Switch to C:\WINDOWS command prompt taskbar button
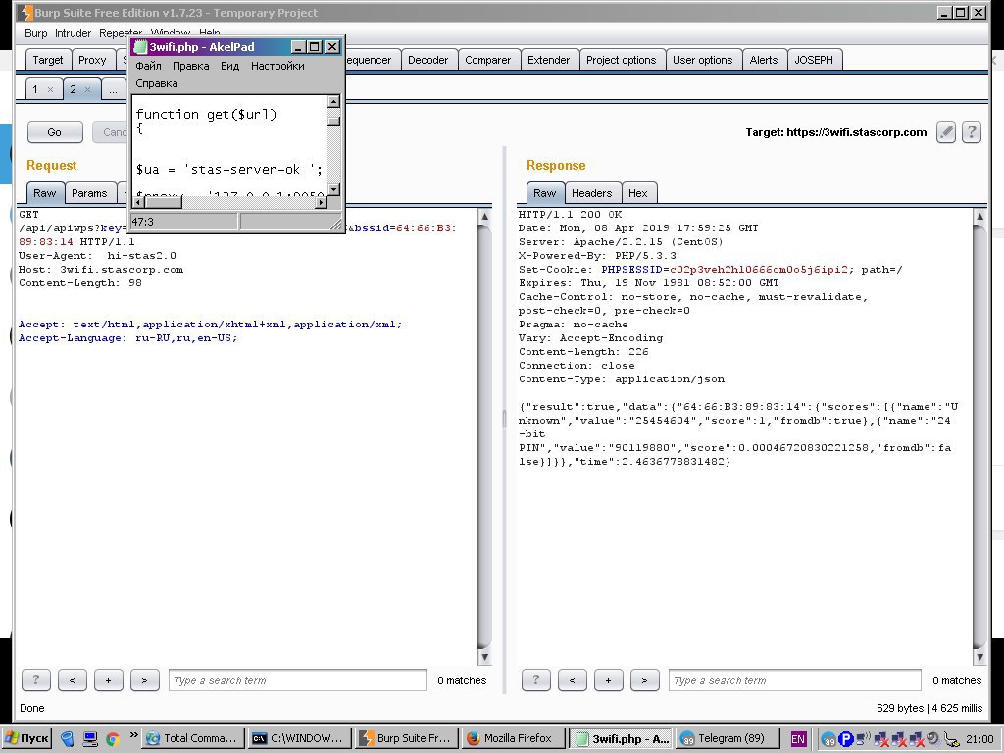Screen dimensions: 1004x753 (300, 738)
